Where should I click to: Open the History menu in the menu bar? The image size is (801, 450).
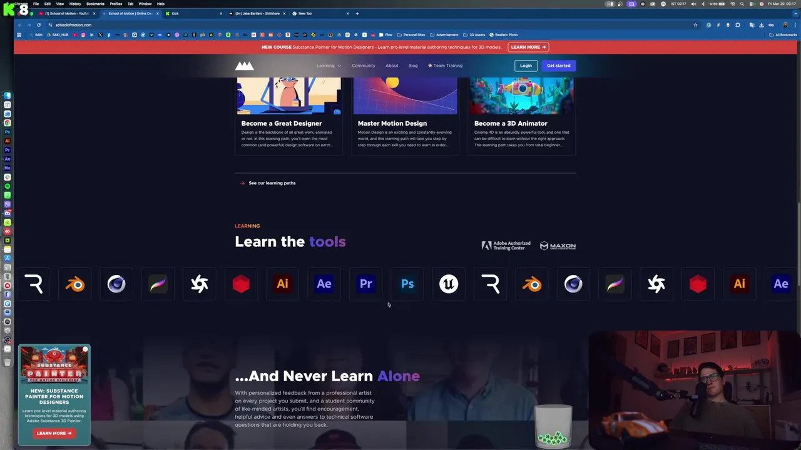75,4
